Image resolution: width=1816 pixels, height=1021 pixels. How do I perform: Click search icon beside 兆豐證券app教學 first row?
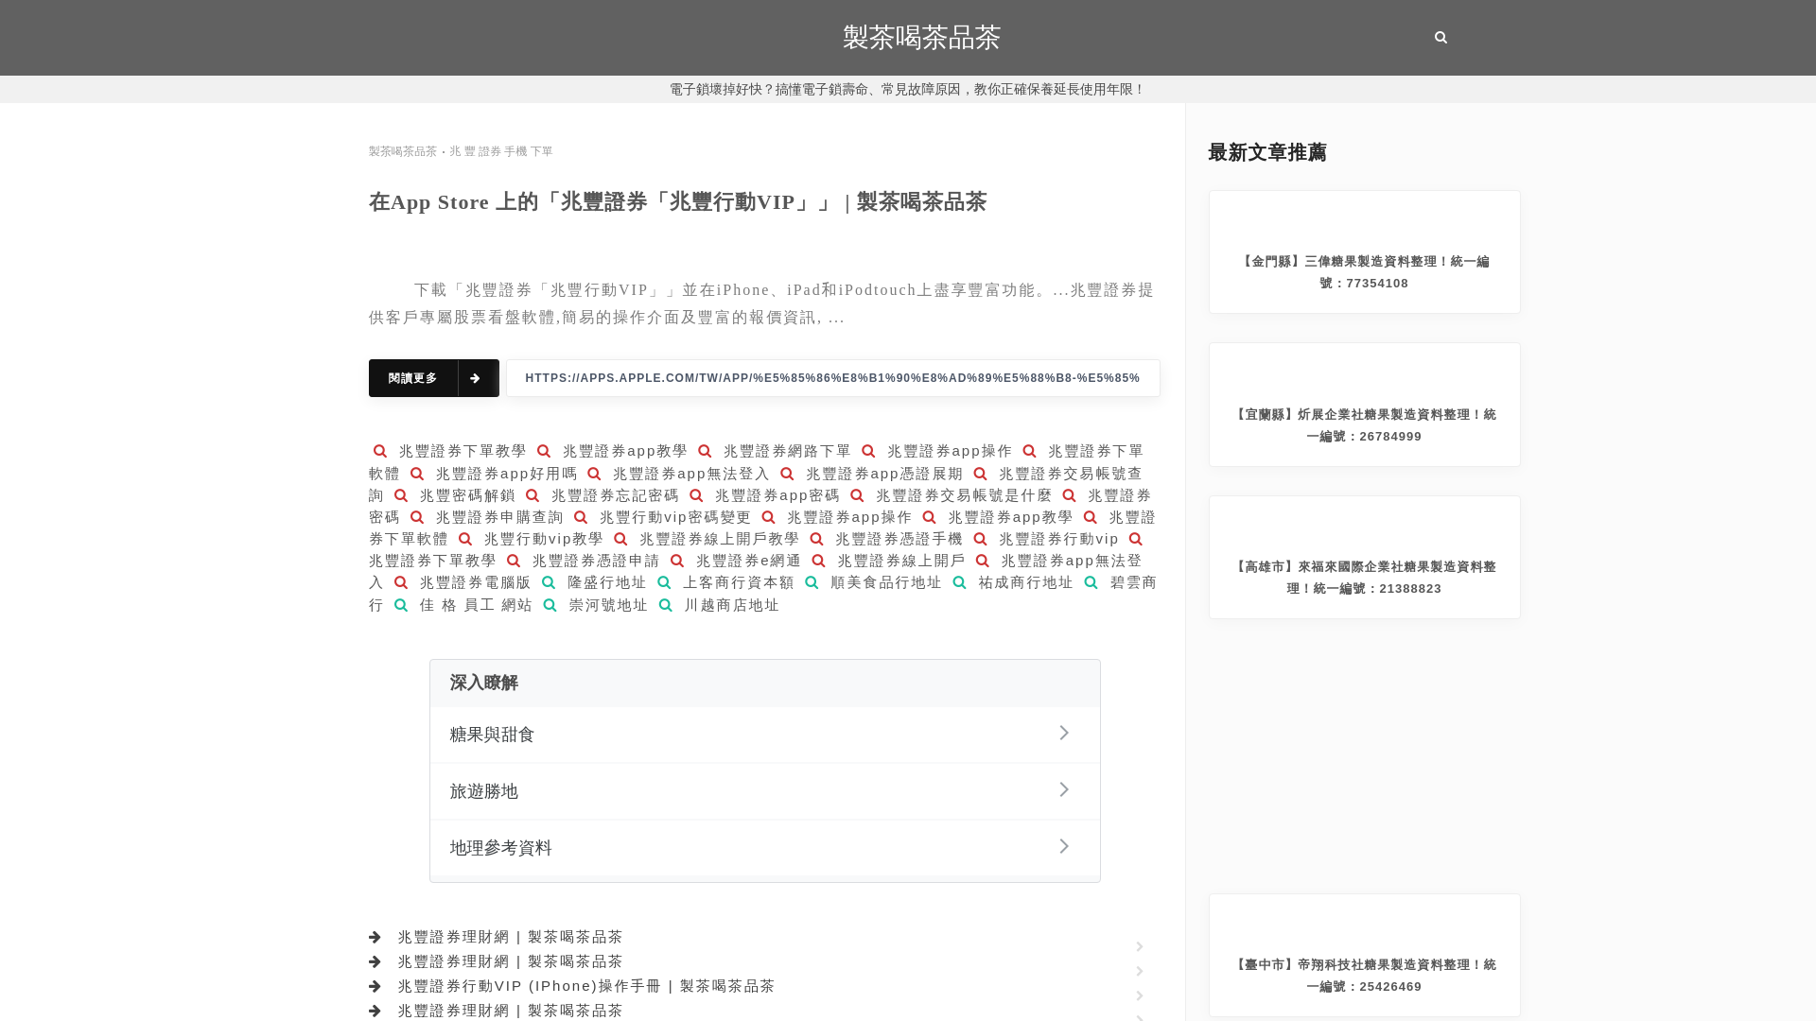[544, 451]
